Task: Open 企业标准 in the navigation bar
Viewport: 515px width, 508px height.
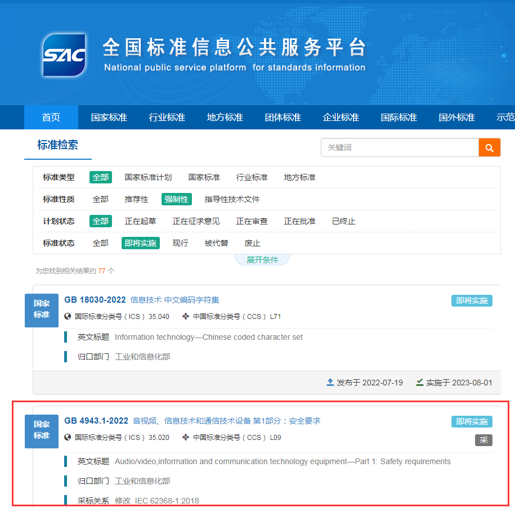Action: [341, 117]
